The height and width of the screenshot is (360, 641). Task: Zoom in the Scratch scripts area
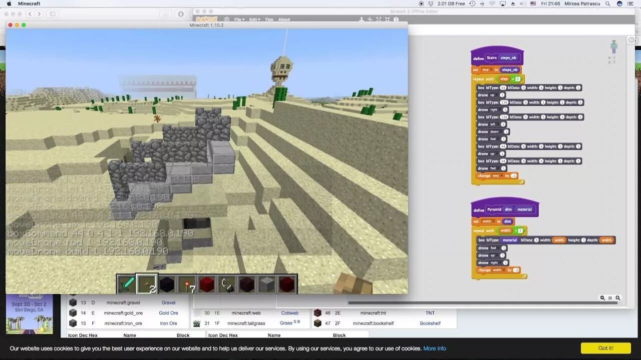click(618, 298)
